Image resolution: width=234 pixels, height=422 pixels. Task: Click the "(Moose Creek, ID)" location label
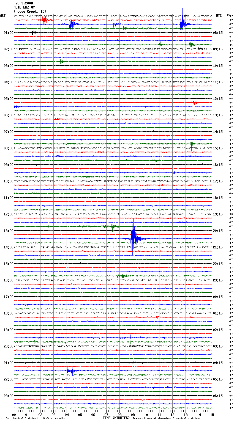(x=30, y=12)
